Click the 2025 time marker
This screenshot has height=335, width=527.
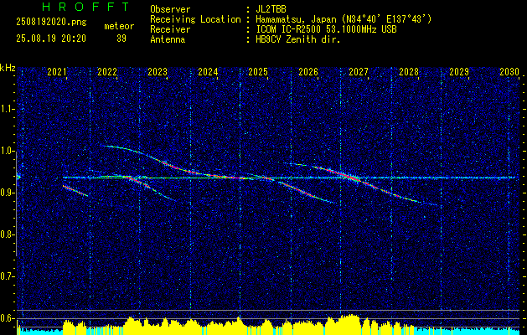click(258, 72)
